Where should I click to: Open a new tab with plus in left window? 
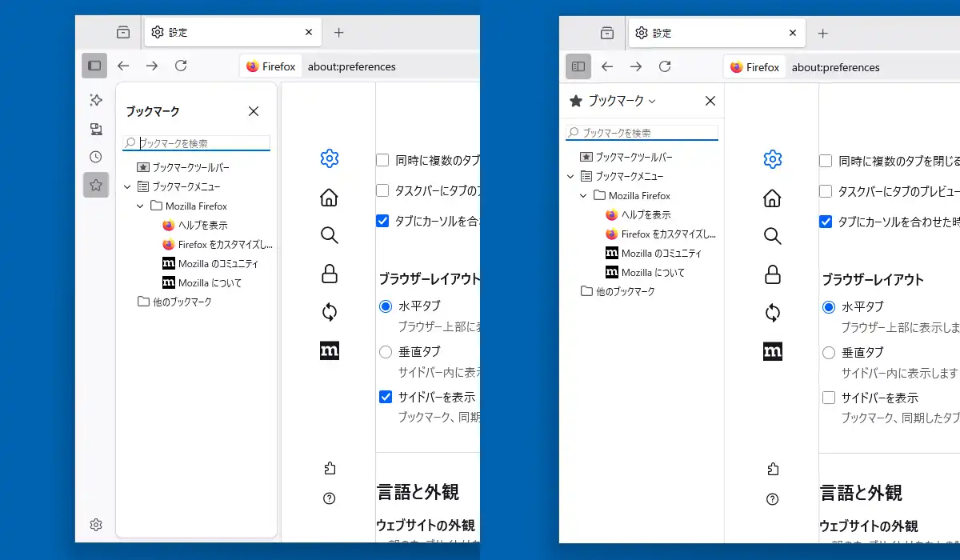(339, 32)
